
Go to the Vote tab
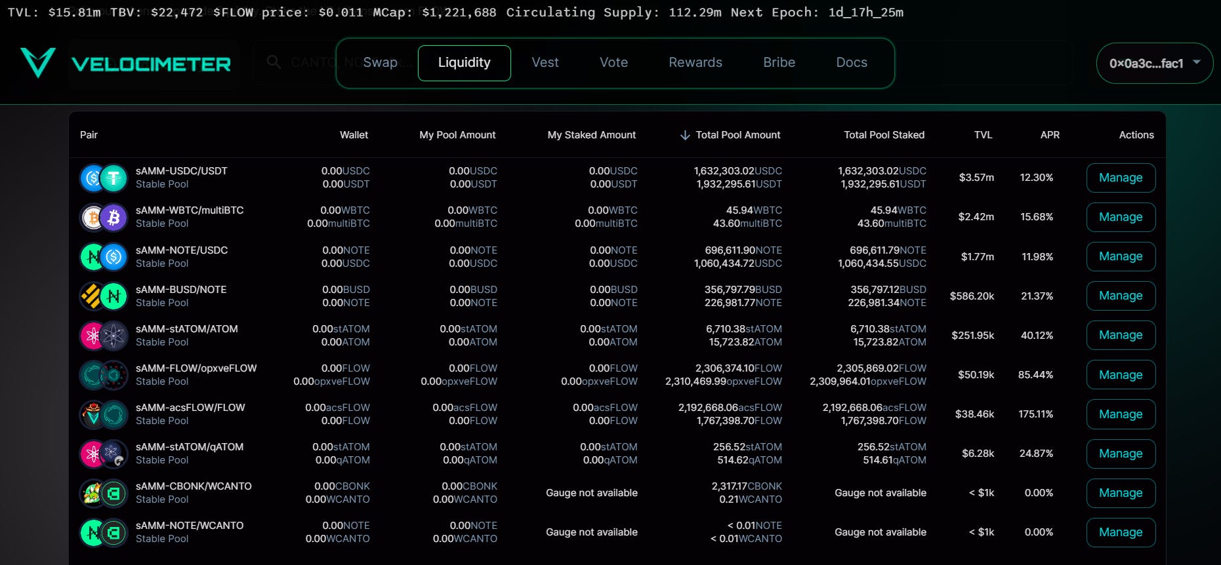614,62
